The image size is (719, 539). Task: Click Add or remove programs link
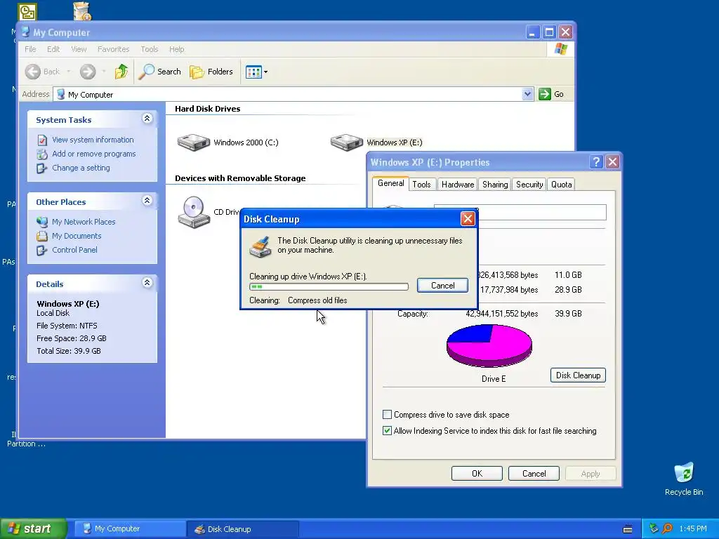coord(94,154)
